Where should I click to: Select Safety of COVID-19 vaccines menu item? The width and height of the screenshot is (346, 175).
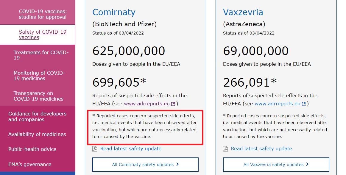(43, 35)
